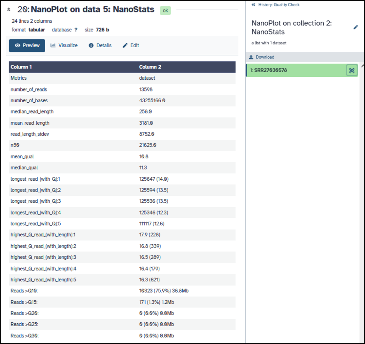365x344 pixels.
Task: Click the history panel scroll up arrow
Action: click(363, 66)
